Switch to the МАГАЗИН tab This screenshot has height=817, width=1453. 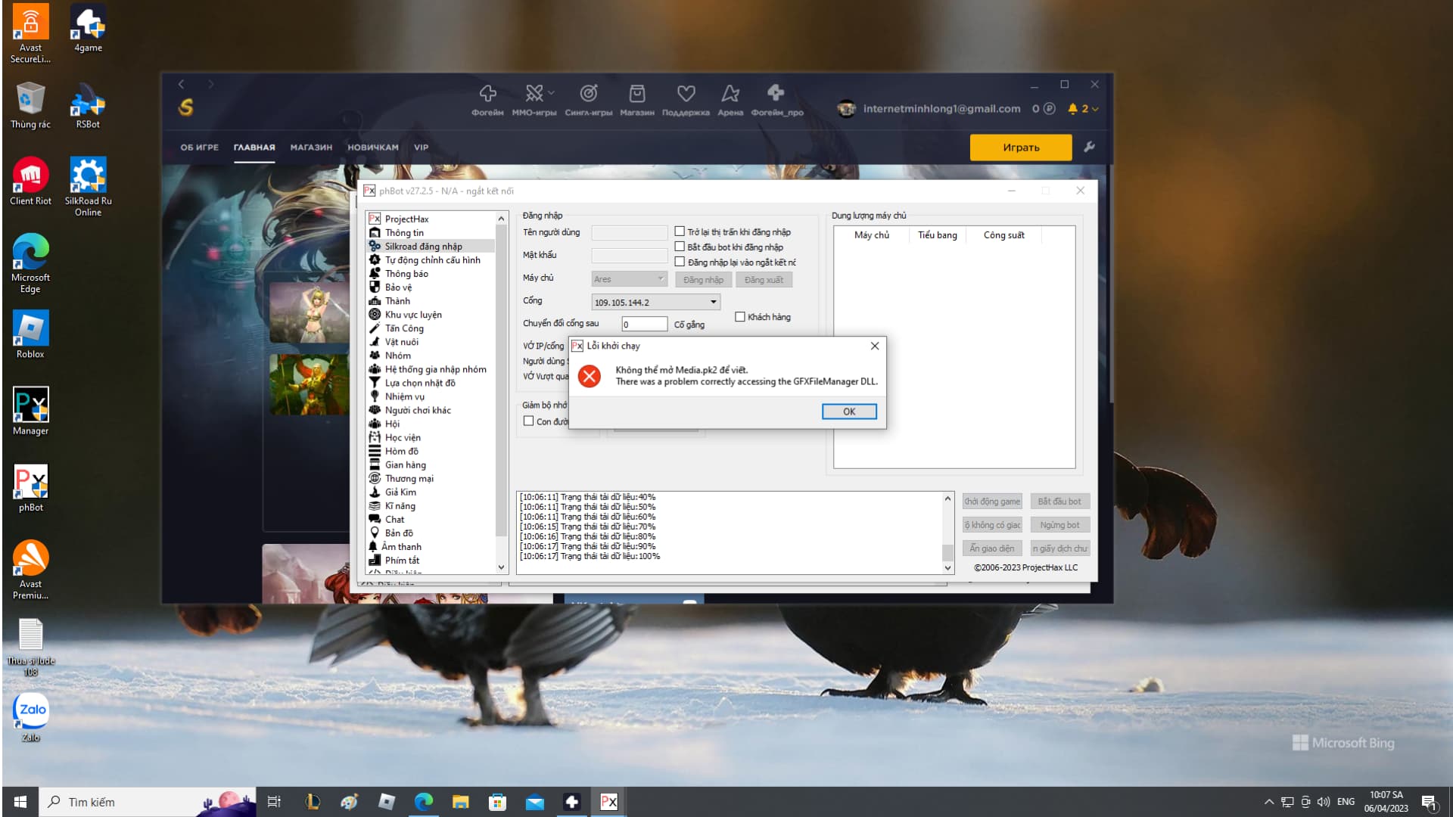pyautogui.click(x=311, y=148)
